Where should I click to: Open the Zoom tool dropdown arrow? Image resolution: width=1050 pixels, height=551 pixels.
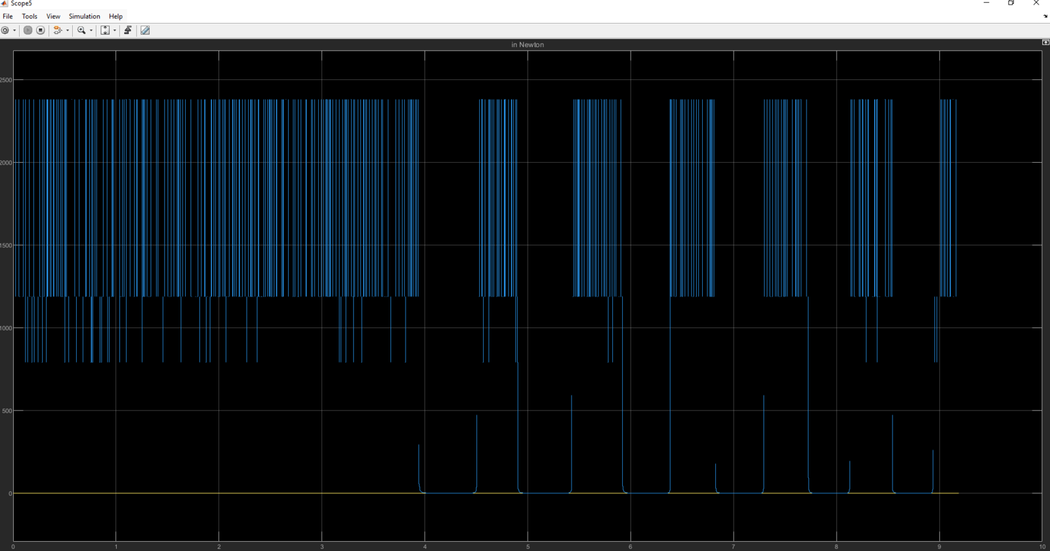(x=91, y=30)
